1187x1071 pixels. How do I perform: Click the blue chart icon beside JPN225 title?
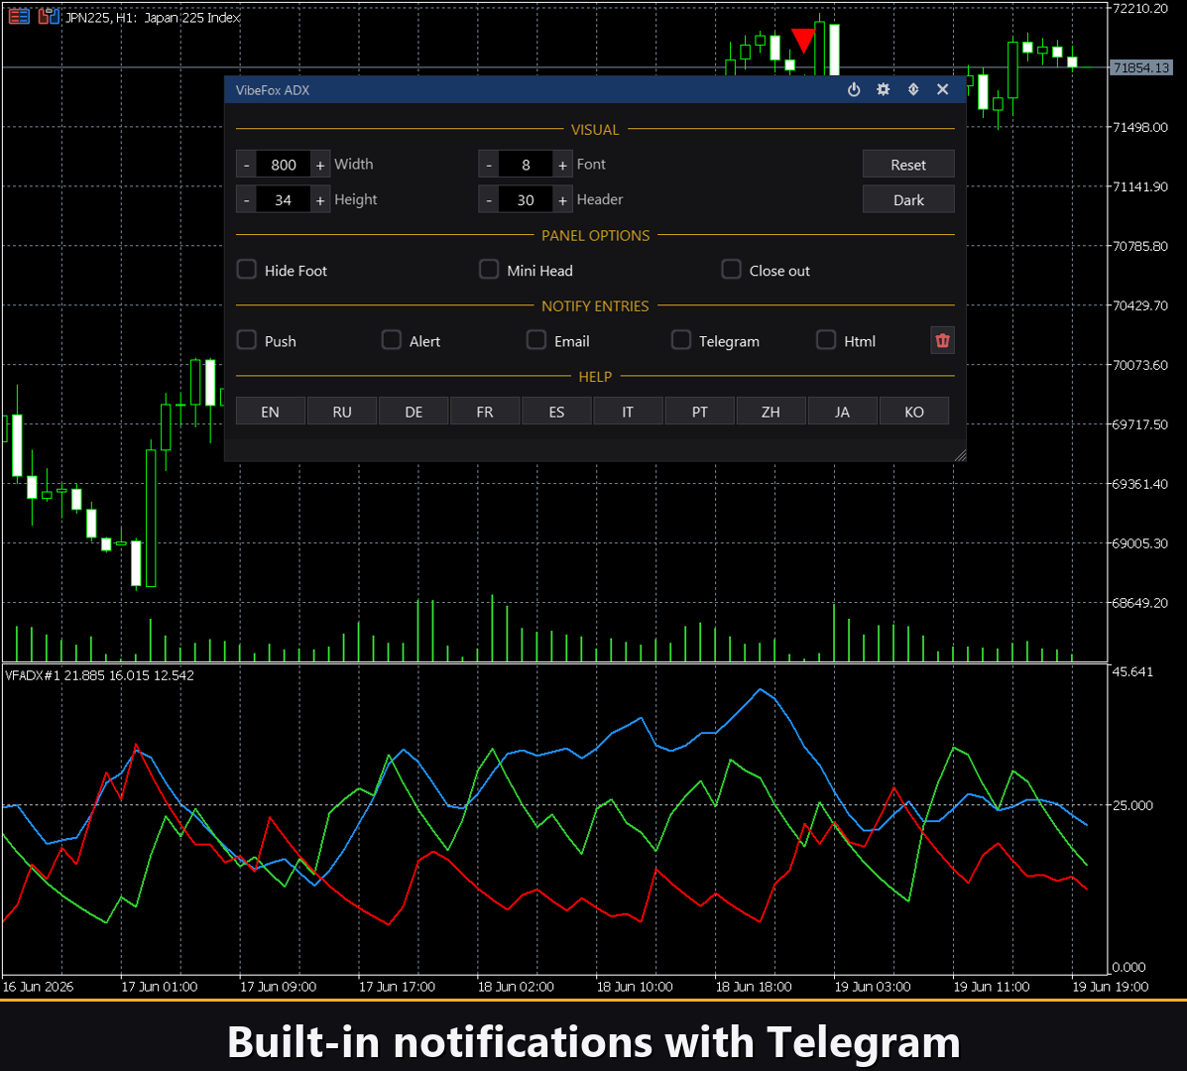pos(49,16)
